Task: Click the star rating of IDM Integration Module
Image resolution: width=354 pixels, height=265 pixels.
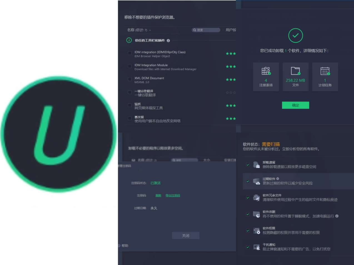Action: click(x=231, y=67)
